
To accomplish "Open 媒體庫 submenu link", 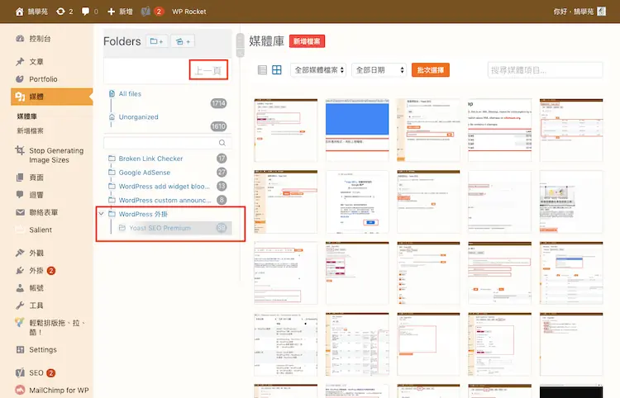I will click(27, 116).
